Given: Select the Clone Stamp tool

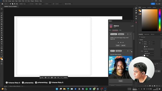Looking at the screenshot, I should point(2,29).
